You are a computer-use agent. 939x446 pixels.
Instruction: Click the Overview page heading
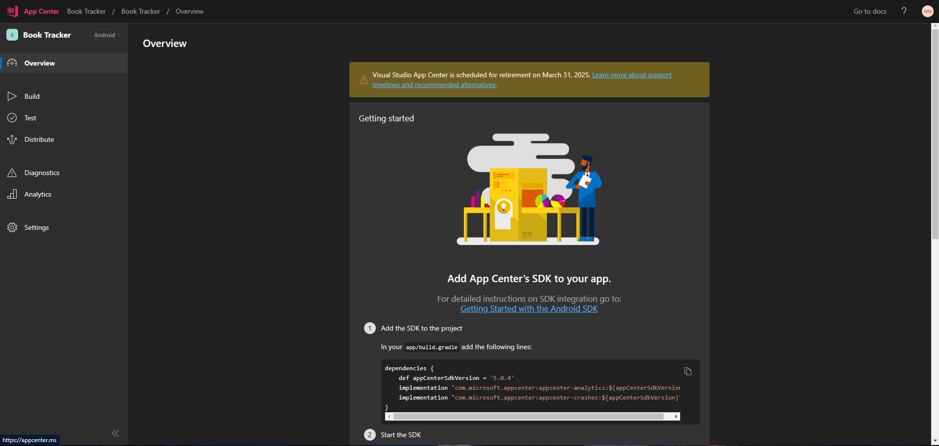pos(164,43)
